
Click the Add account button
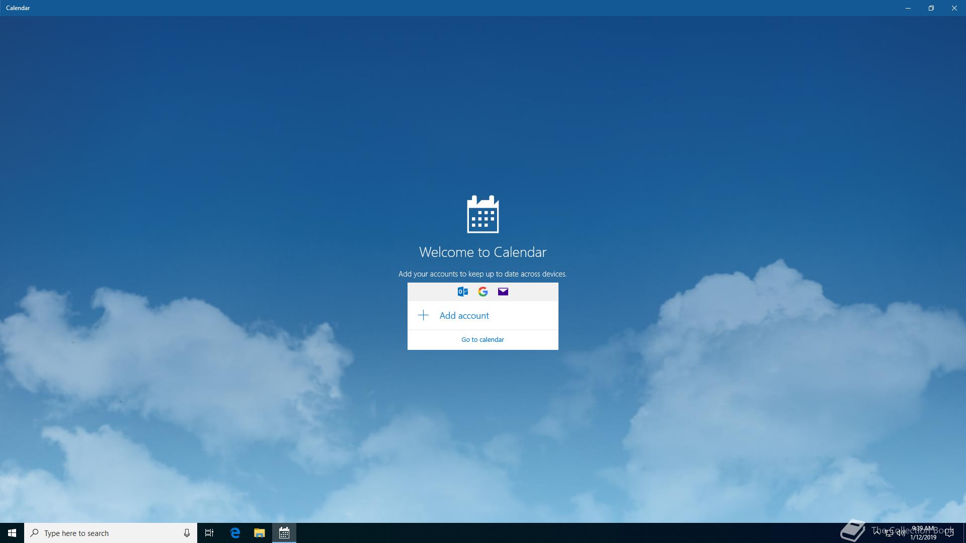(482, 315)
